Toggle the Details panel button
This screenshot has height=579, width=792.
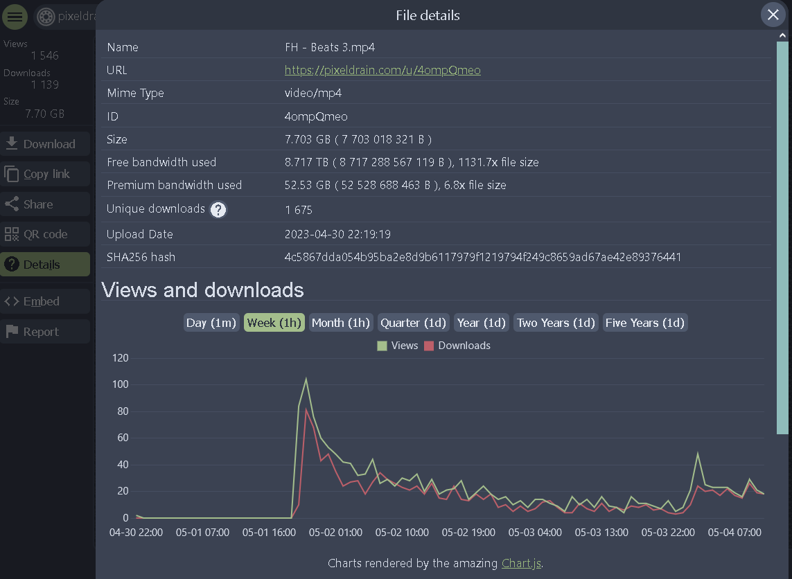[45, 264]
